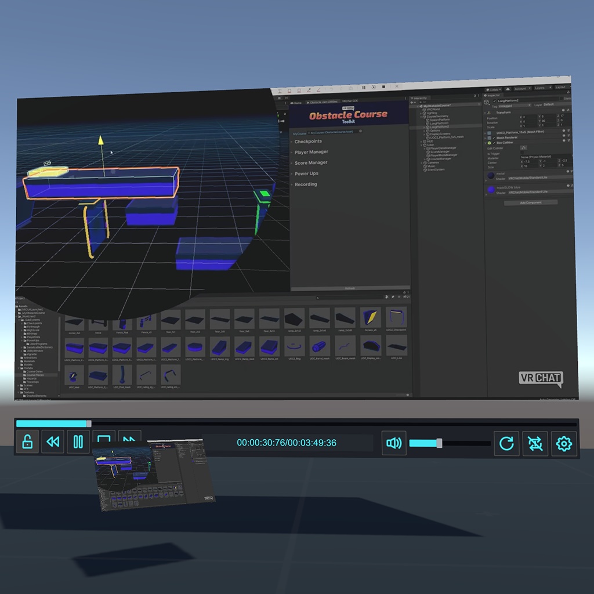
Task: Toggle the Mesh Renderer component checkbox
Action: coord(495,137)
